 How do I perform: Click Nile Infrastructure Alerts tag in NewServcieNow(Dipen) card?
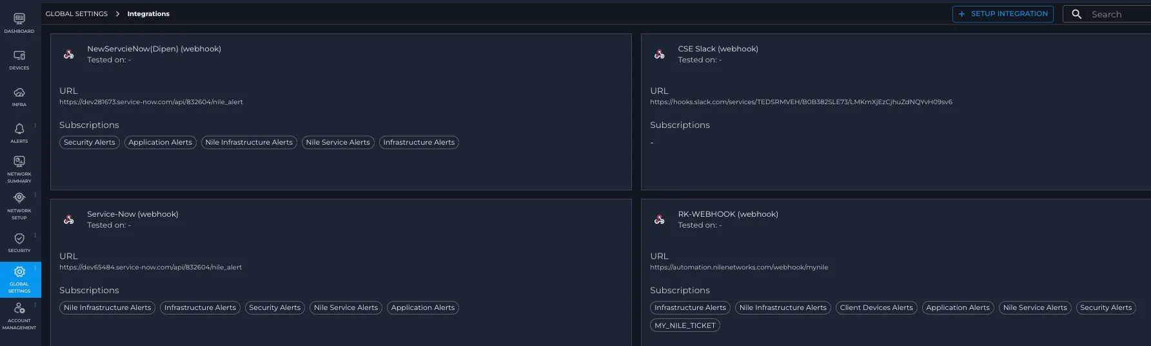249,142
